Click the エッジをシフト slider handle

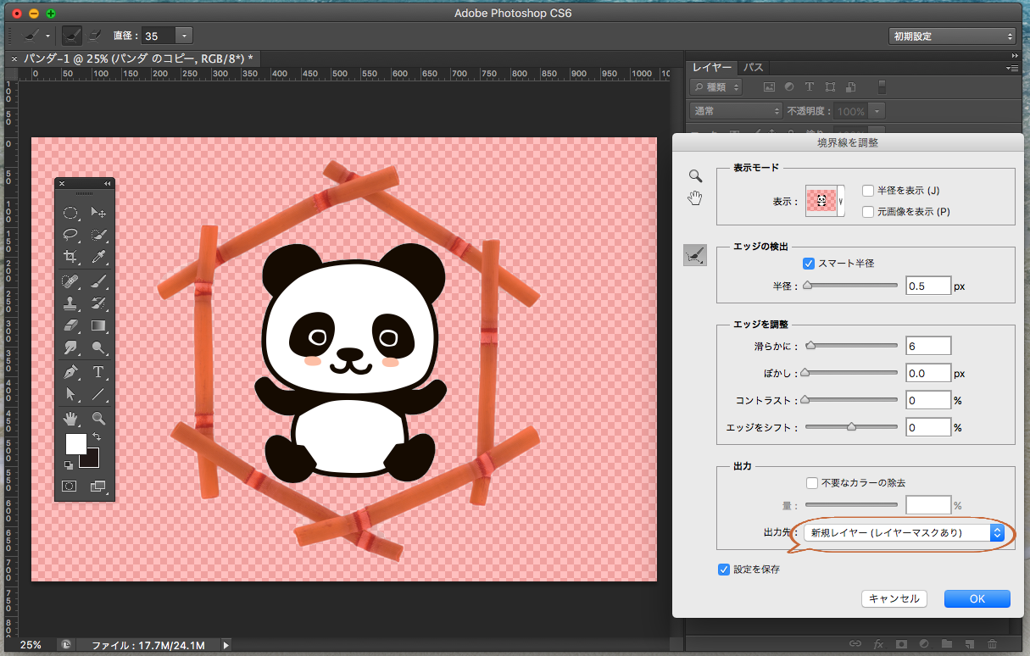click(x=851, y=428)
